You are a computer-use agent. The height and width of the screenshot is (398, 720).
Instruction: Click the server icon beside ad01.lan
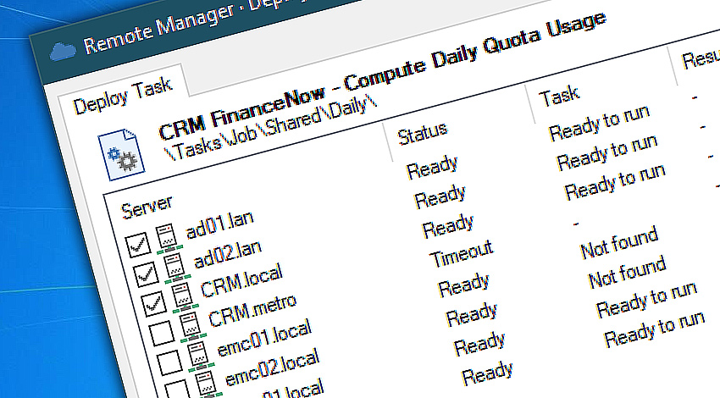point(169,238)
